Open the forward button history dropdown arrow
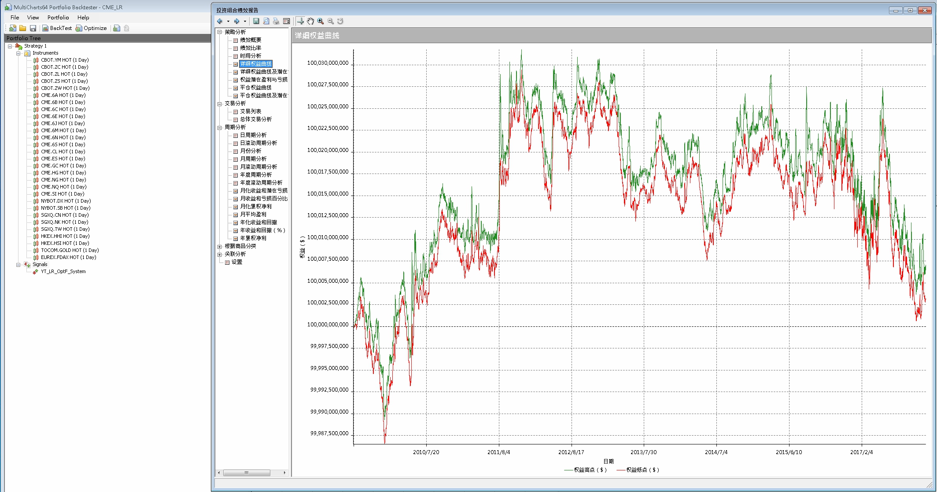Screen dimensions: 937x492 tap(245, 21)
